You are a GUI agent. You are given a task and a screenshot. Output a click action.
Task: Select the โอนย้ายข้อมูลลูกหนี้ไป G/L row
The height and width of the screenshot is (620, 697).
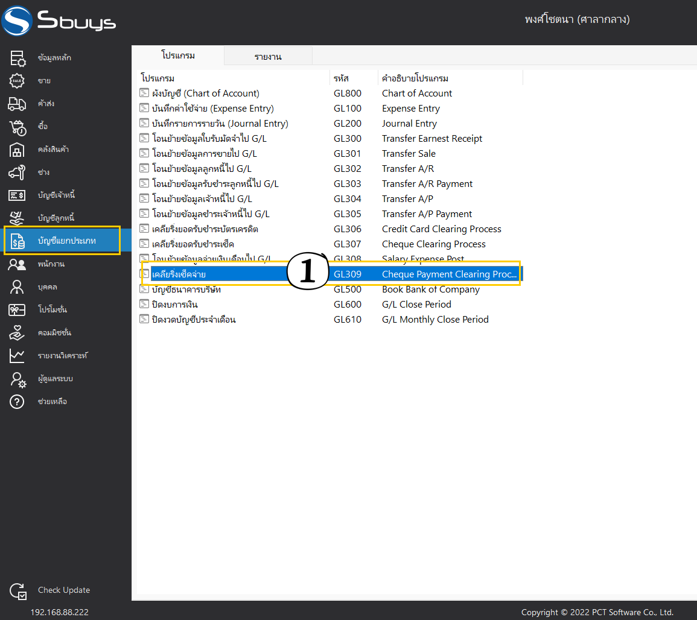tap(331, 169)
